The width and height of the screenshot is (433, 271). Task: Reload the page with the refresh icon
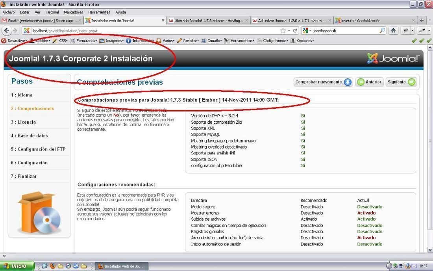[295, 30]
